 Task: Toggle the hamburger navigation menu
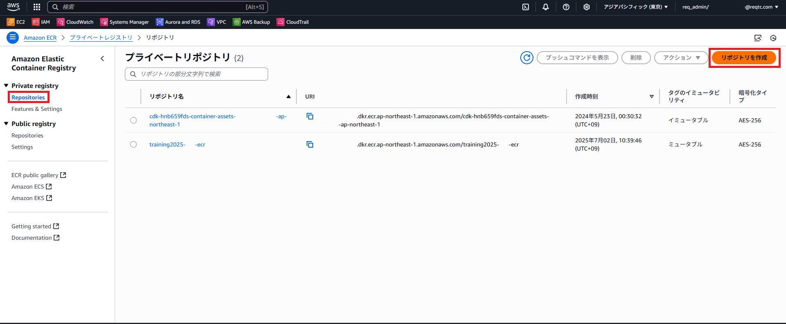pos(13,38)
